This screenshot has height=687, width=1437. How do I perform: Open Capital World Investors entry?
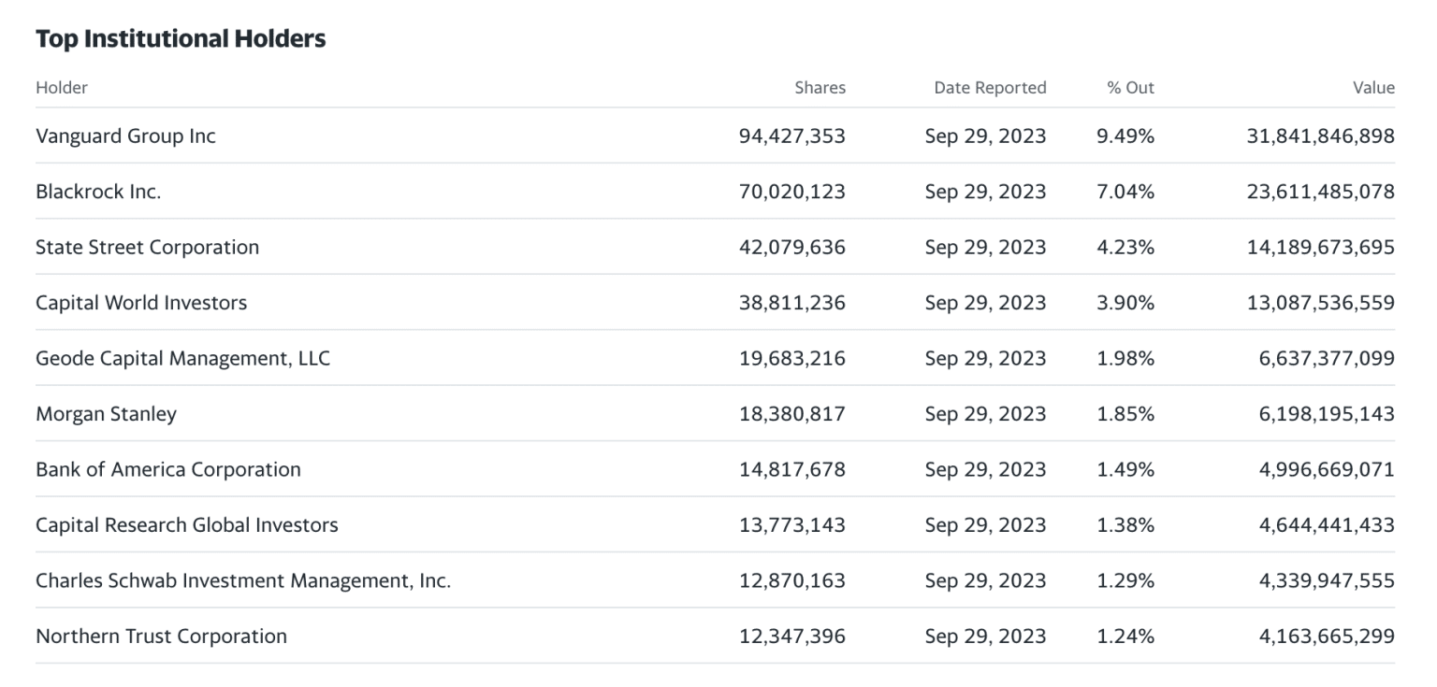141,303
